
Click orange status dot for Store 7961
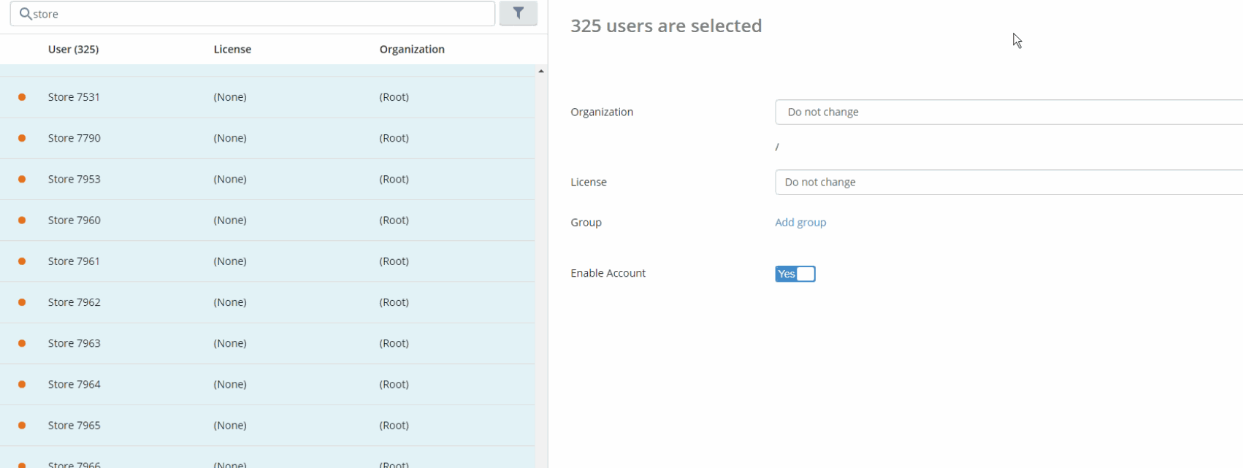(x=22, y=261)
